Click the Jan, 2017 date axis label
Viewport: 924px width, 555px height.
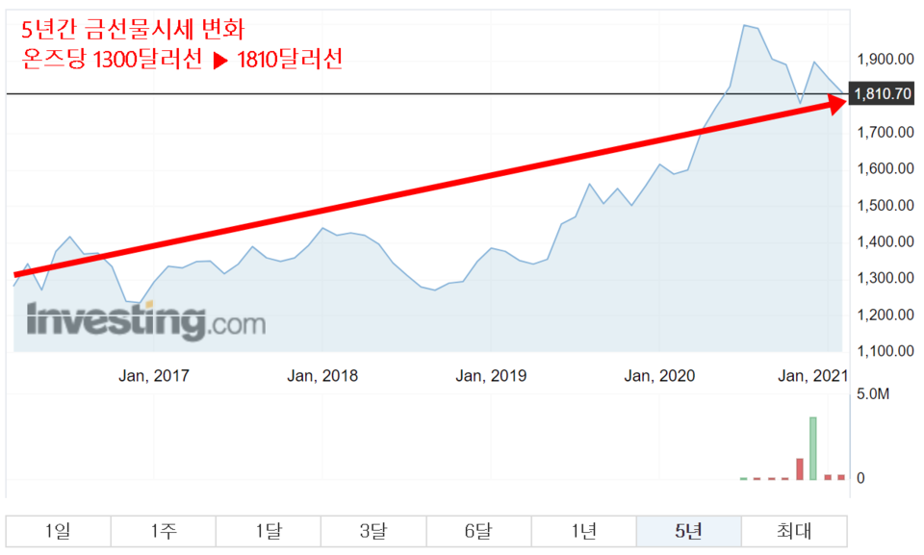tap(154, 376)
